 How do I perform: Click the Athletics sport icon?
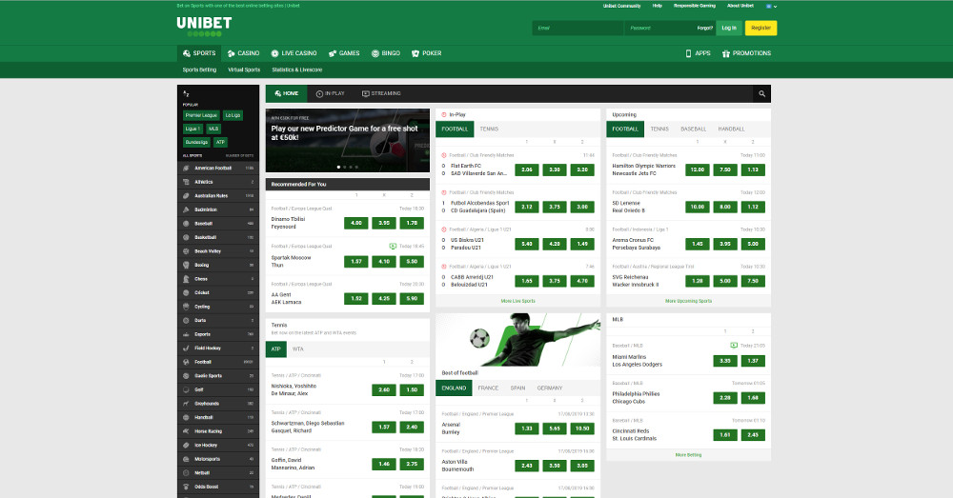(187, 182)
